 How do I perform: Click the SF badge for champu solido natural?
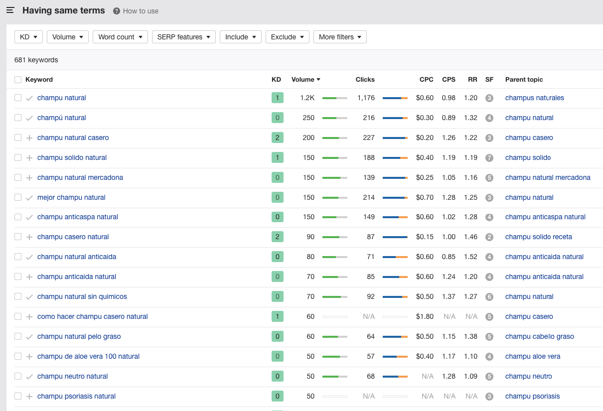click(x=489, y=157)
